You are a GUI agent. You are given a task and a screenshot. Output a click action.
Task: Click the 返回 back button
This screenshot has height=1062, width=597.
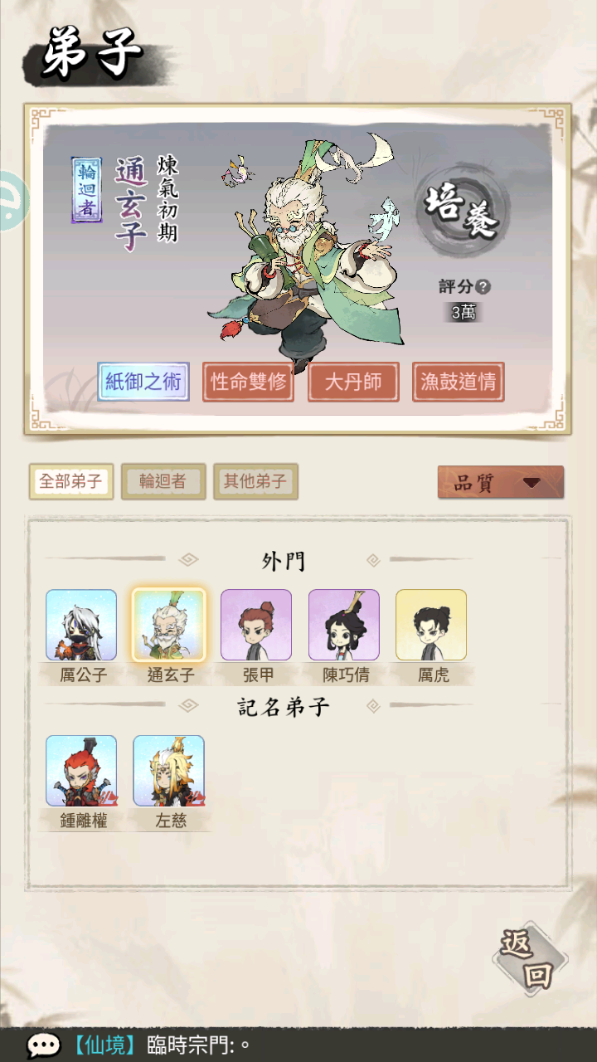click(529, 959)
